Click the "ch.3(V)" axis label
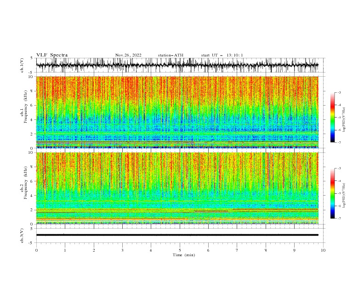 [x=22, y=236]
